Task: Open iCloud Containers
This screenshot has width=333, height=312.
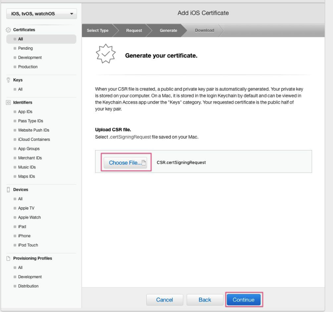Action: [x=34, y=140]
